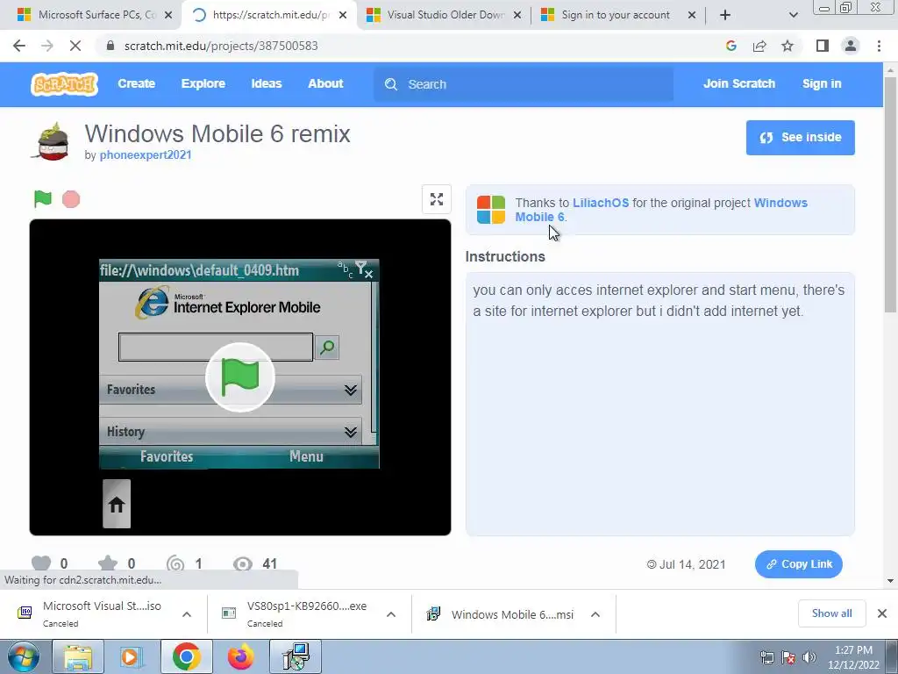Click Copy Link button

click(x=798, y=564)
